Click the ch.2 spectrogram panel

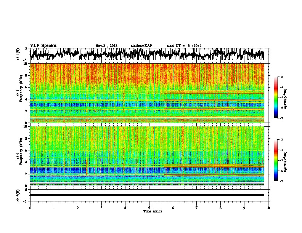[147, 156]
